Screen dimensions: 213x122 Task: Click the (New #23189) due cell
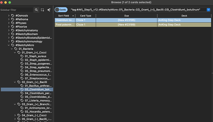127,25
